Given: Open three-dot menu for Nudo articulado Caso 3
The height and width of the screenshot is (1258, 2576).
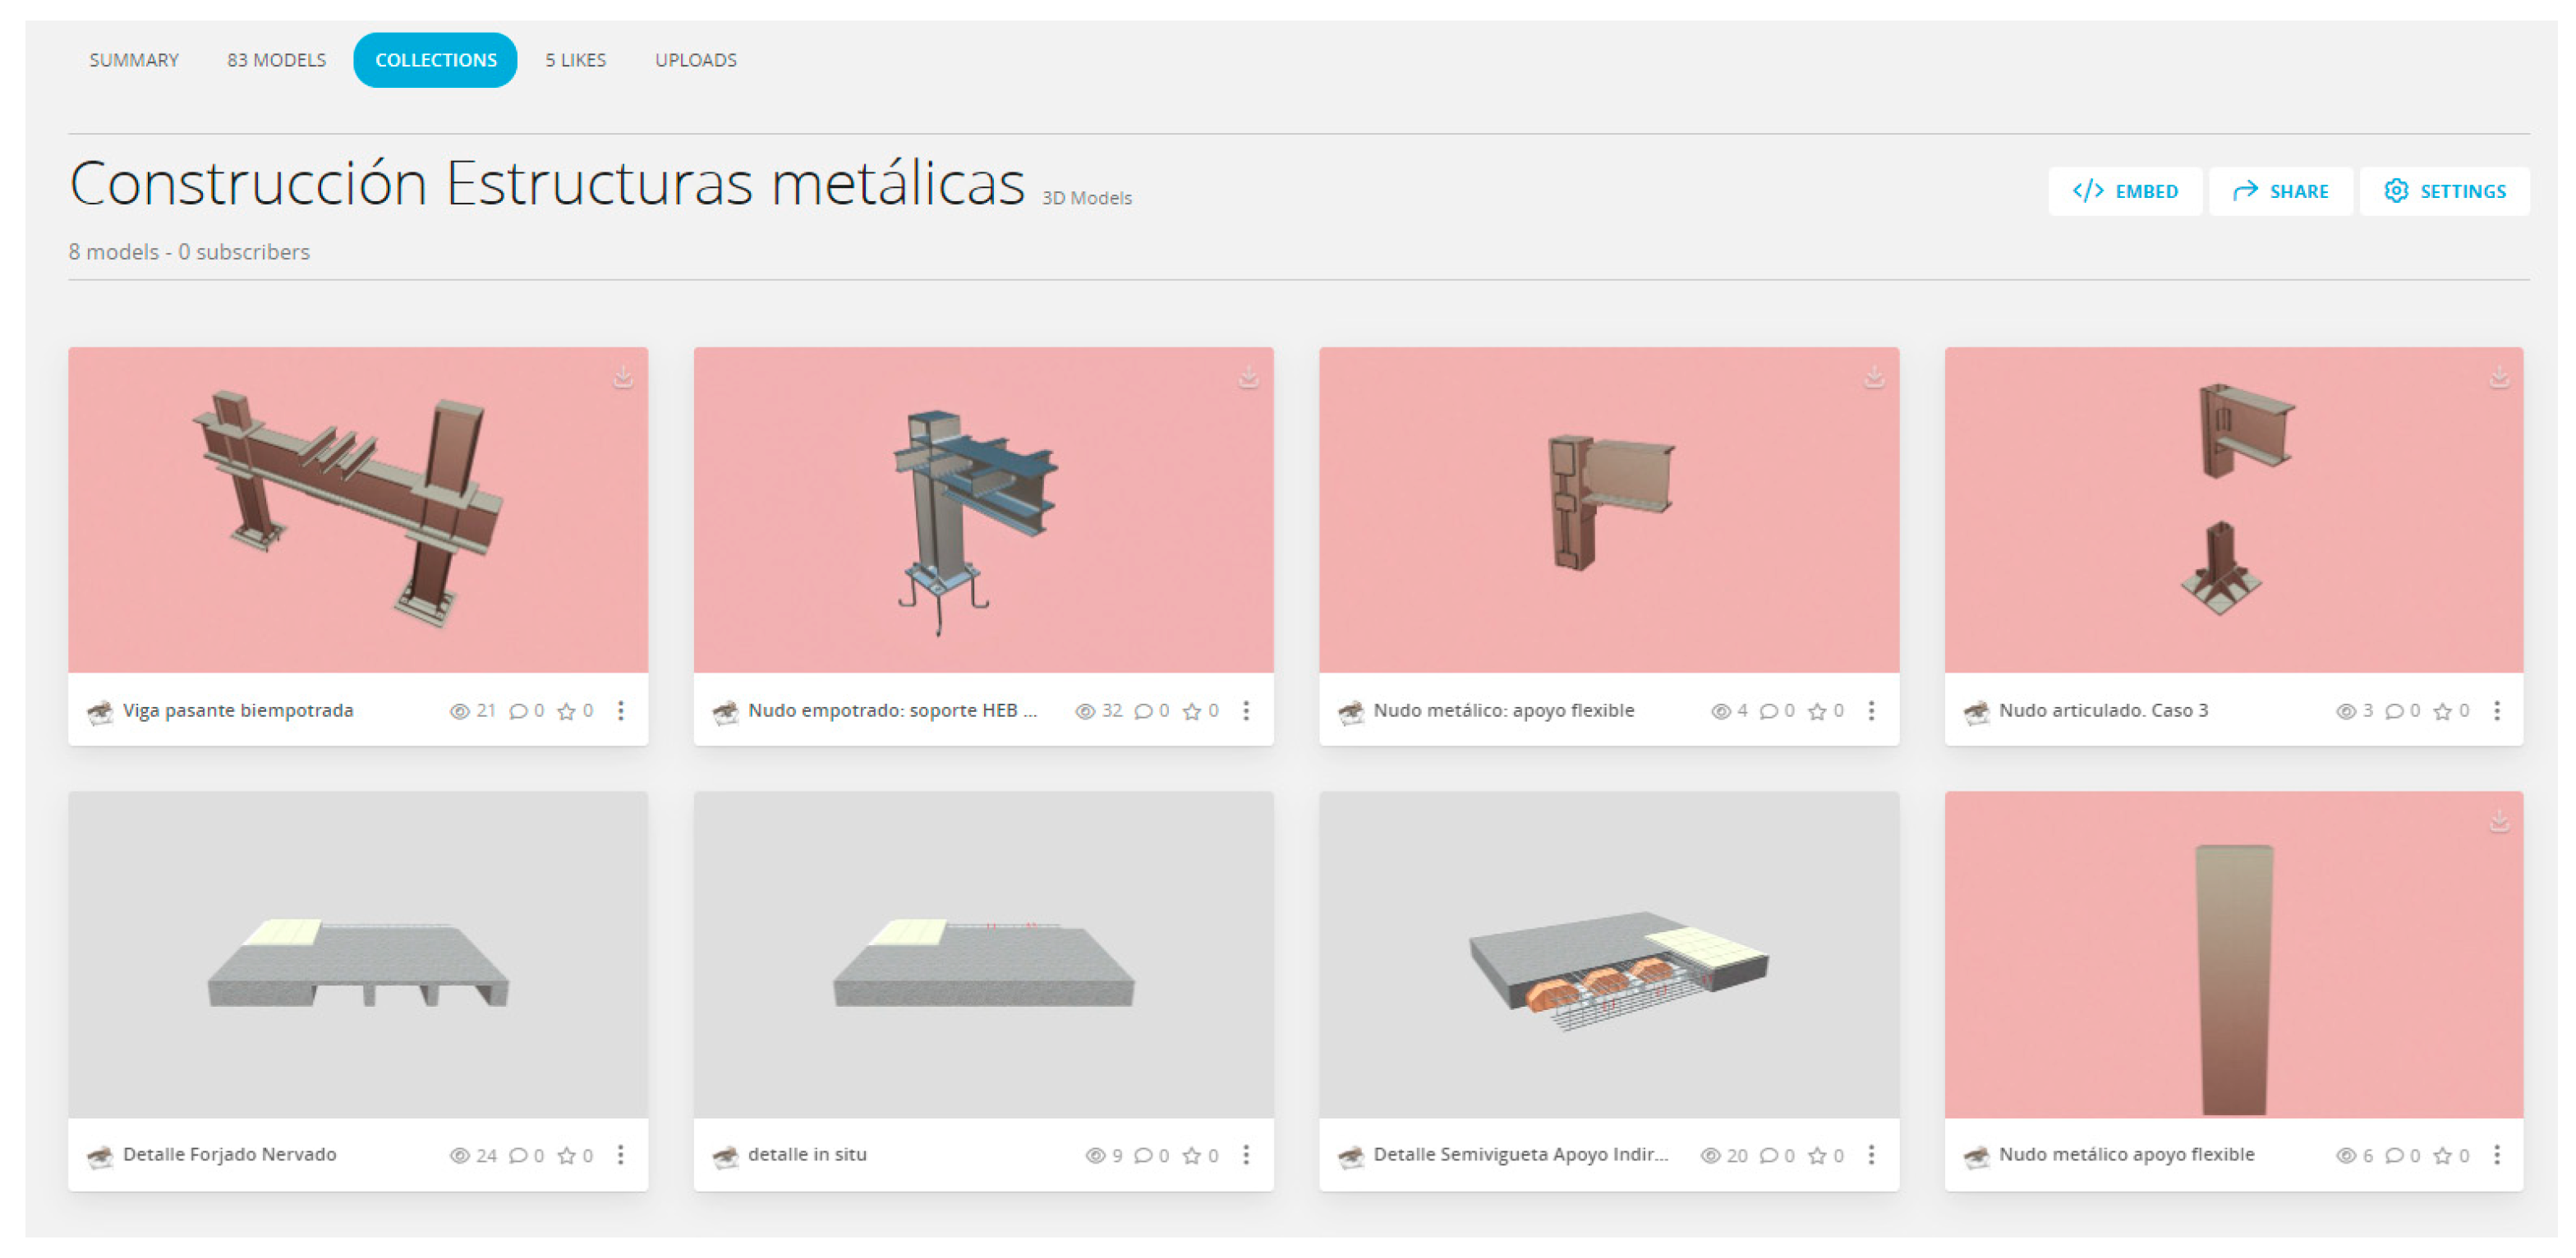Looking at the screenshot, I should tap(2497, 711).
